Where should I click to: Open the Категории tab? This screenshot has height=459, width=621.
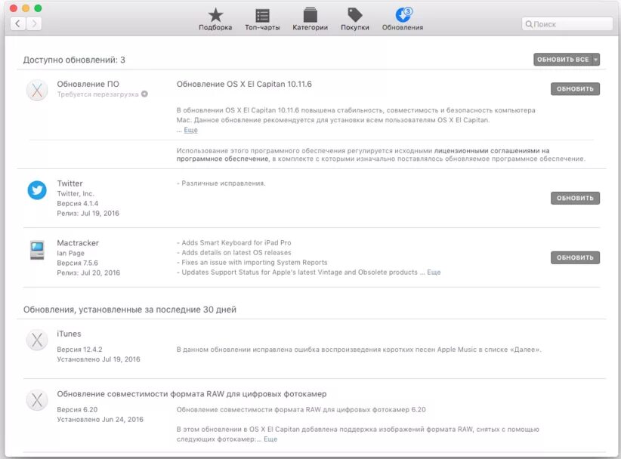click(x=310, y=20)
